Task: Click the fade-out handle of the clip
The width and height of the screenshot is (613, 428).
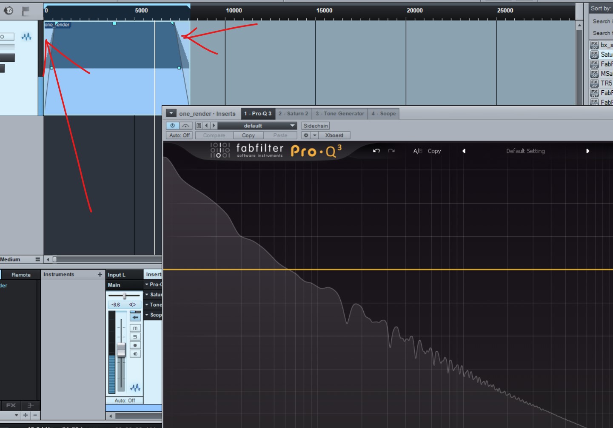Action: pos(173,23)
